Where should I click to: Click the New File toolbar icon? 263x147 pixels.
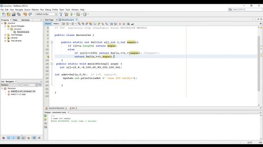click(x=4, y=14)
